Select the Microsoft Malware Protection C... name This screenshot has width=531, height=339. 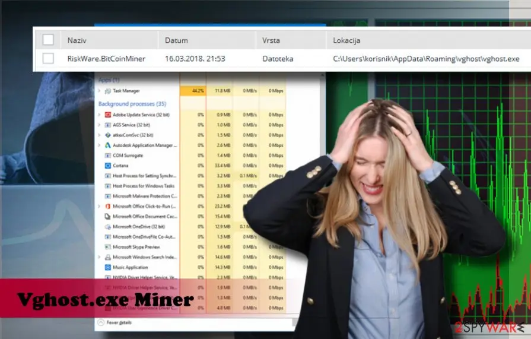pyautogui.click(x=145, y=196)
